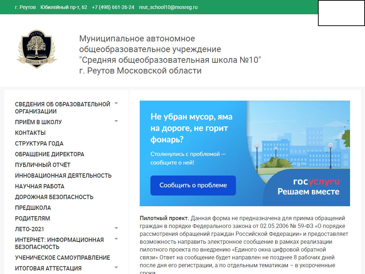
Task: Open the Контакты menu item
Action: pyautogui.click(x=30, y=133)
